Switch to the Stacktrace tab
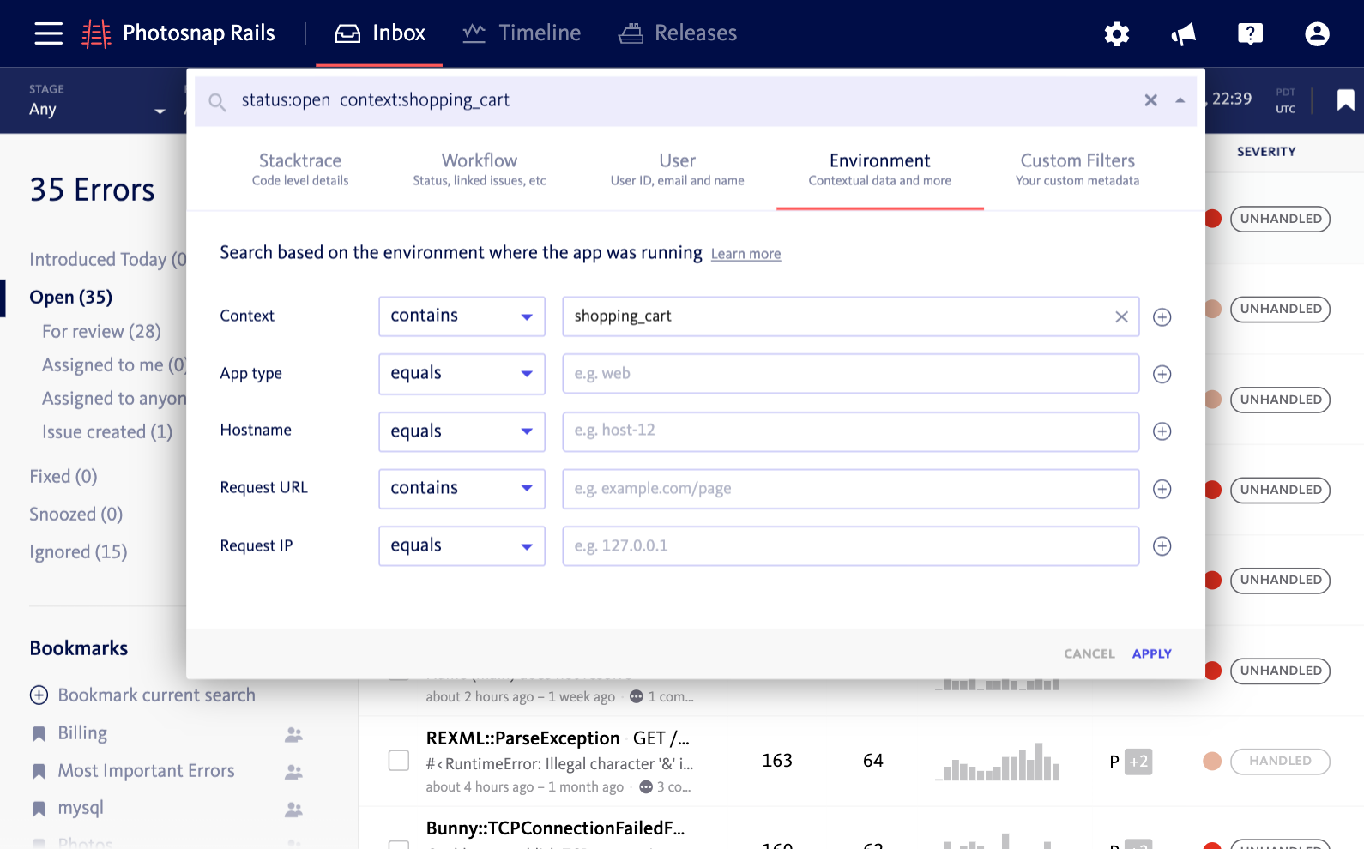Viewport: 1364px width, 849px height. pyautogui.click(x=300, y=169)
